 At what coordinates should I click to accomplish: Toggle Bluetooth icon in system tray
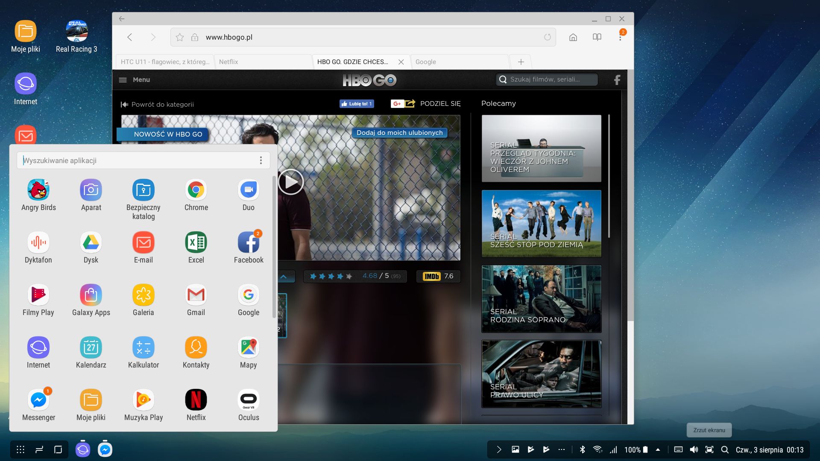(x=582, y=449)
